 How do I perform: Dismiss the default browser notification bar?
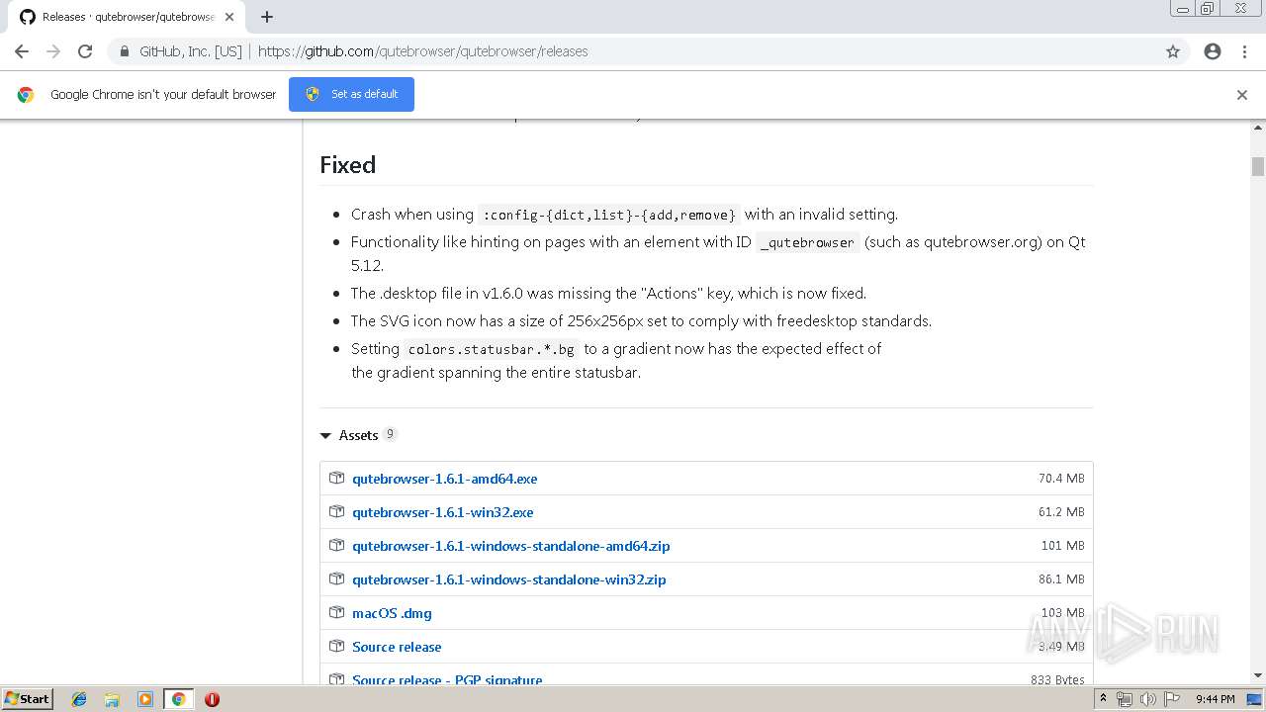[x=1242, y=95]
